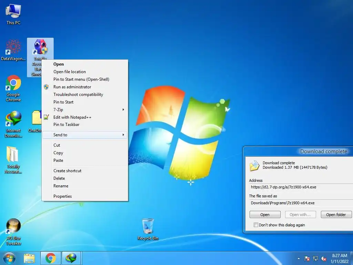The width and height of the screenshot is (353, 265).
Task: Click the Action Center flag tray icon
Action: (307, 258)
